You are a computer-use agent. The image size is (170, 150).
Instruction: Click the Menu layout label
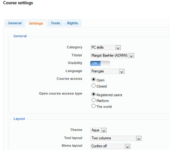point(72,145)
